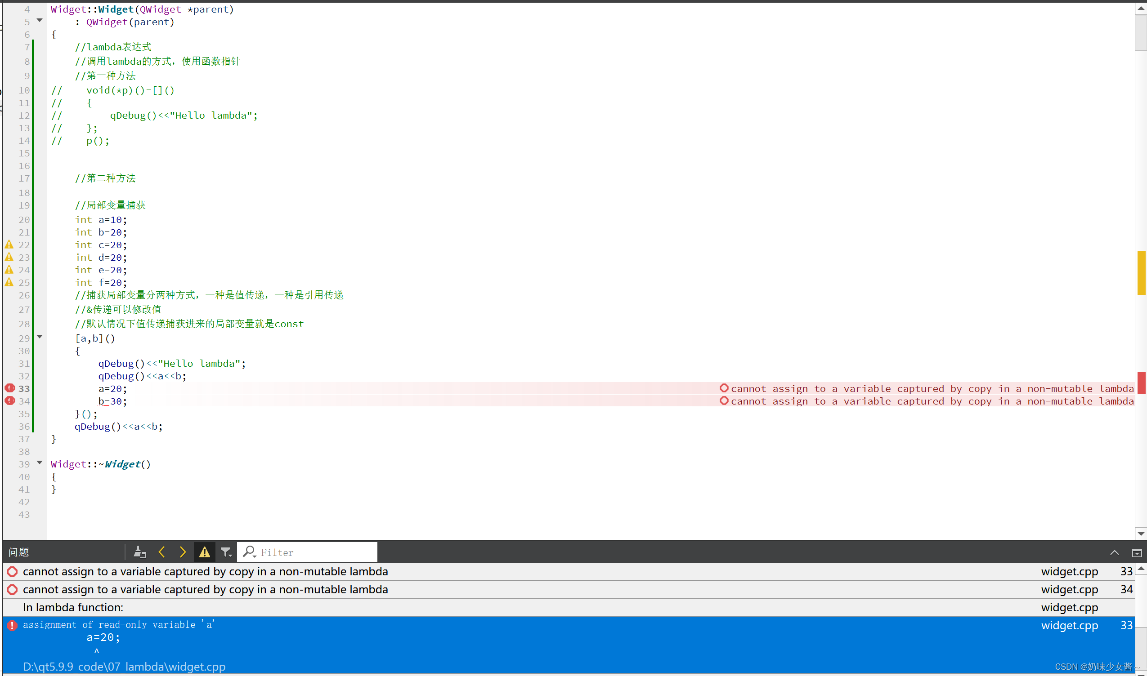This screenshot has height=676, width=1147.
Task: Select first issue row for line 33
Action: 569,571
